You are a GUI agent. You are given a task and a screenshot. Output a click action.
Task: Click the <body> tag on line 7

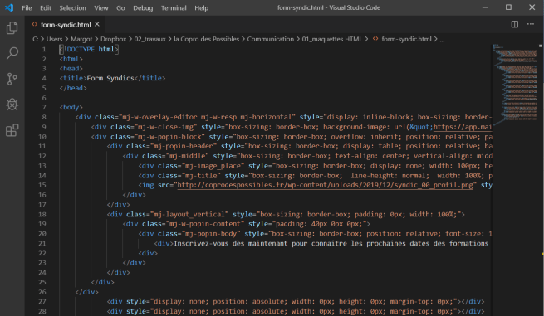pos(71,108)
